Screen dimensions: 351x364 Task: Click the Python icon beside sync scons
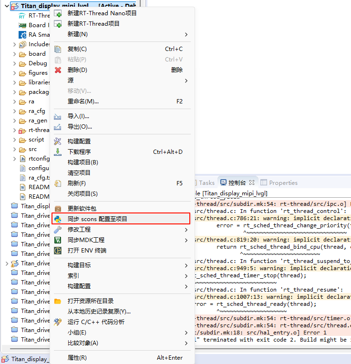(x=58, y=219)
